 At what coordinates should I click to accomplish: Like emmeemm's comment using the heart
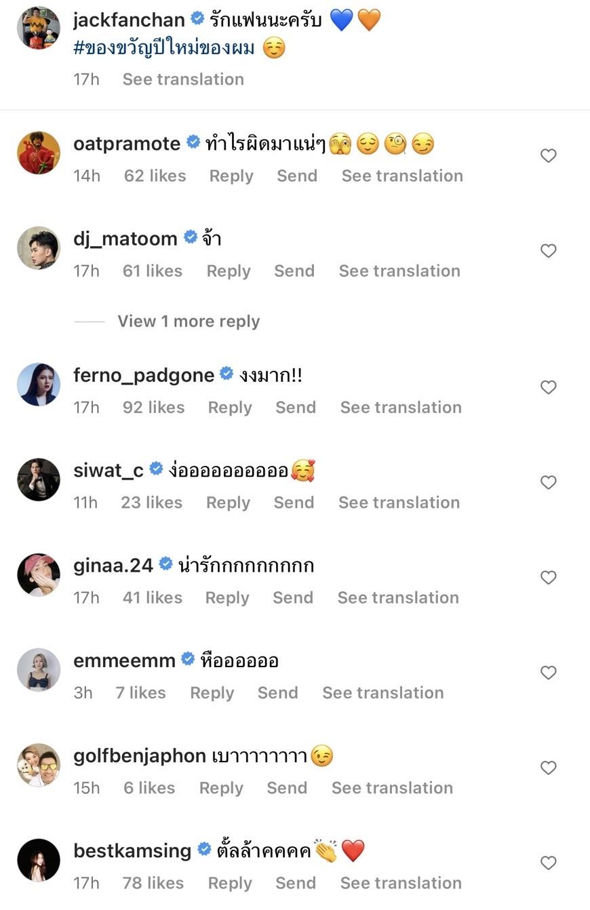pos(548,673)
